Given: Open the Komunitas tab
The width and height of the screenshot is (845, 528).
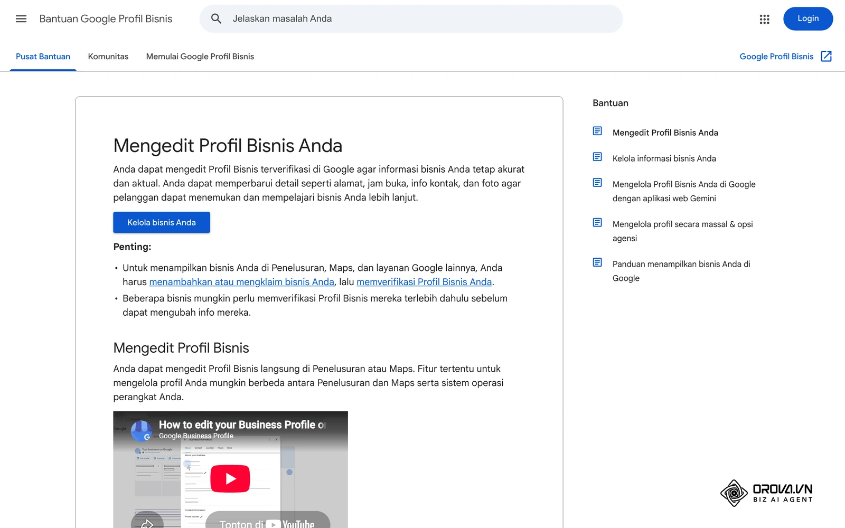Looking at the screenshot, I should tap(108, 56).
